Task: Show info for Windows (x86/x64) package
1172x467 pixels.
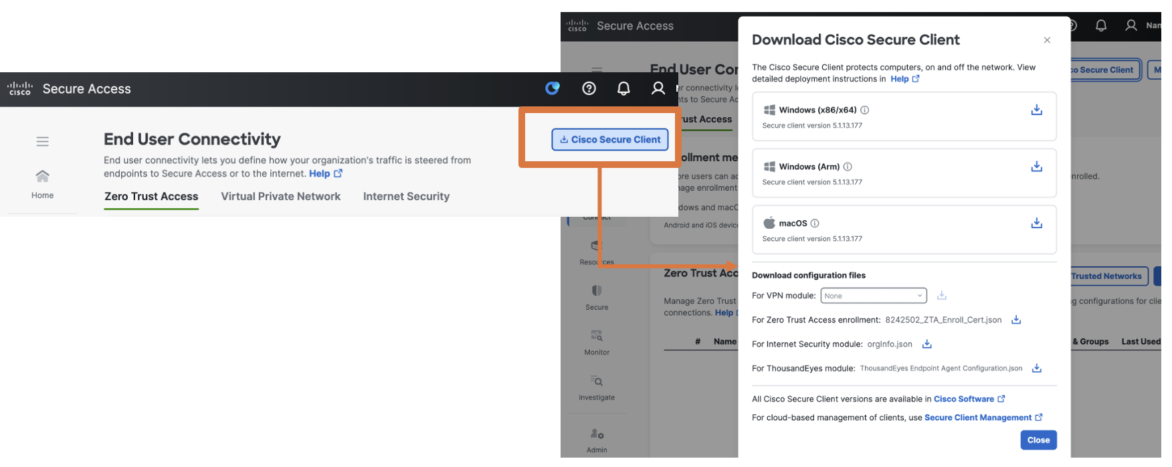Action: [x=864, y=110]
